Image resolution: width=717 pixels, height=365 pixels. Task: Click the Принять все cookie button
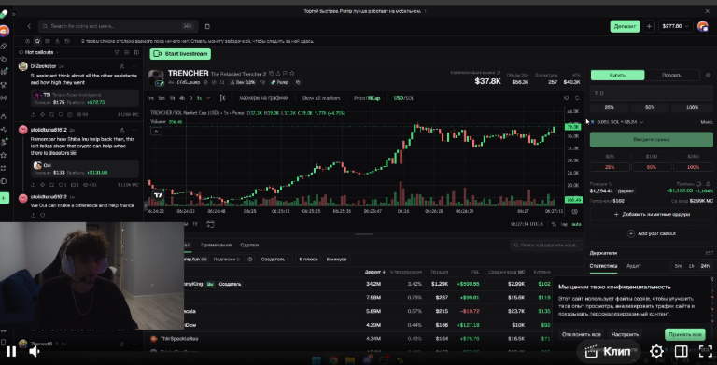click(x=684, y=334)
